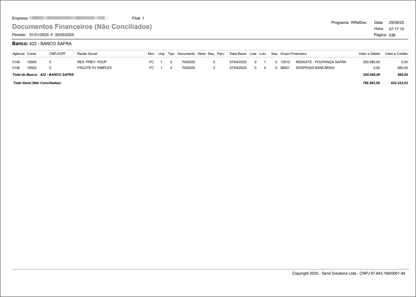The image size is (416, 297).
Task: Select the Valor a Débito column header
Action: 369,54
